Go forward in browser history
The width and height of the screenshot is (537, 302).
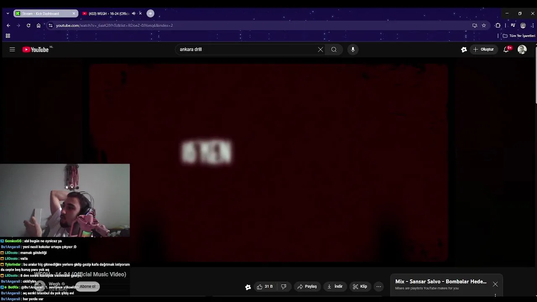18,26
